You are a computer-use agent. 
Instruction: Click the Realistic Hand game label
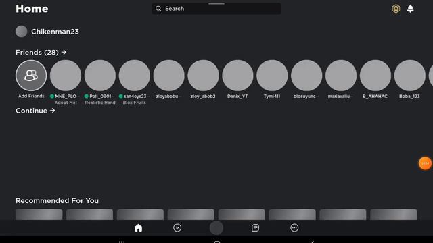pyautogui.click(x=100, y=103)
